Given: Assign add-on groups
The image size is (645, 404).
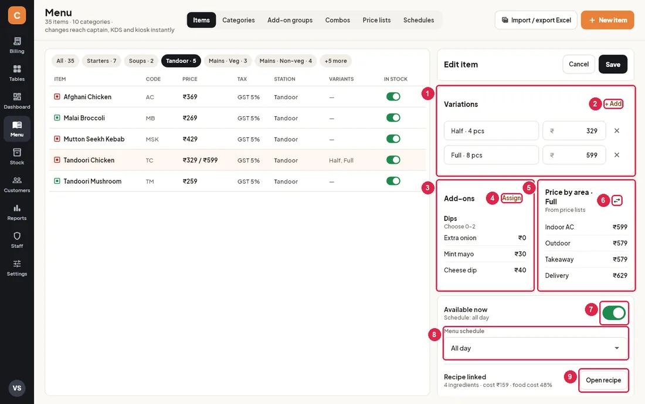Looking at the screenshot, I should point(511,198).
